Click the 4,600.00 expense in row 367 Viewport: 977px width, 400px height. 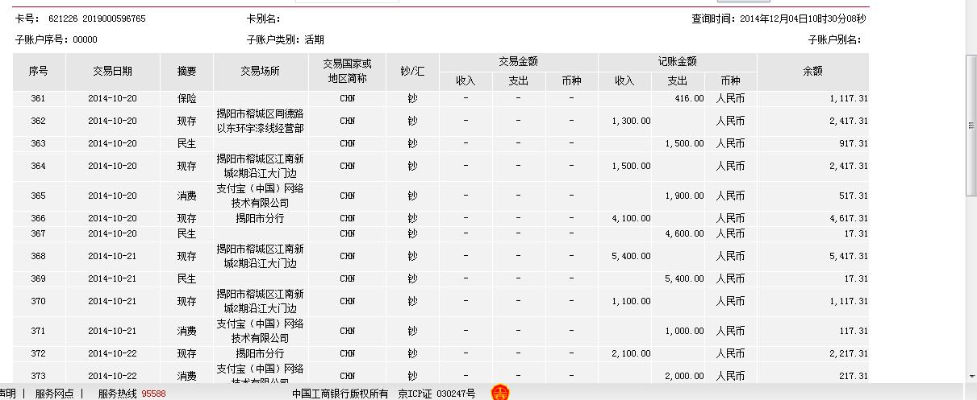pyautogui.click(x=684, y=233)
